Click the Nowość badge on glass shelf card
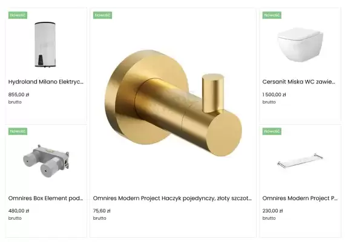Image resolution: width=345 pixels, height=242 pixels. 272,131
